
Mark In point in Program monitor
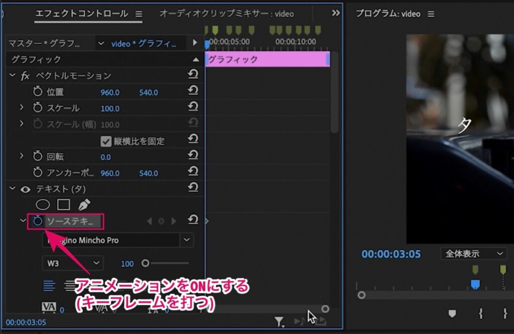[480, 313]
